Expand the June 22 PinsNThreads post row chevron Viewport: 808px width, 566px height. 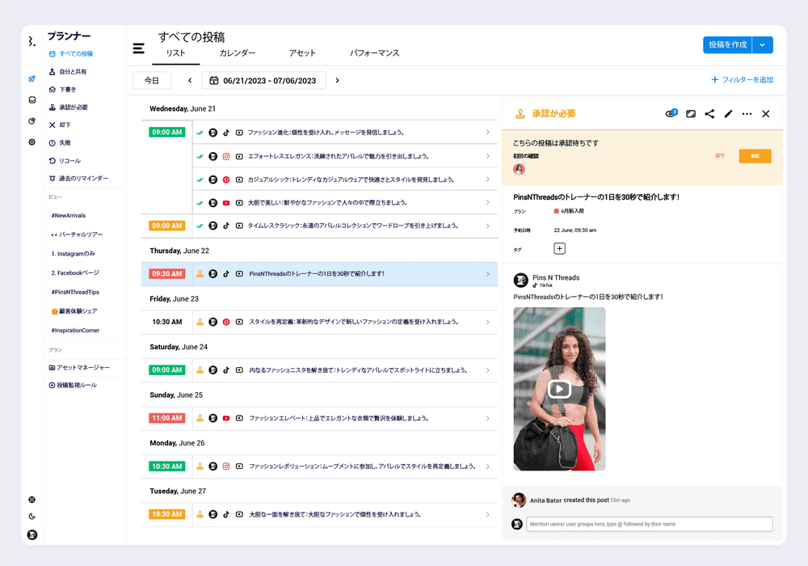tap(487, 274)
